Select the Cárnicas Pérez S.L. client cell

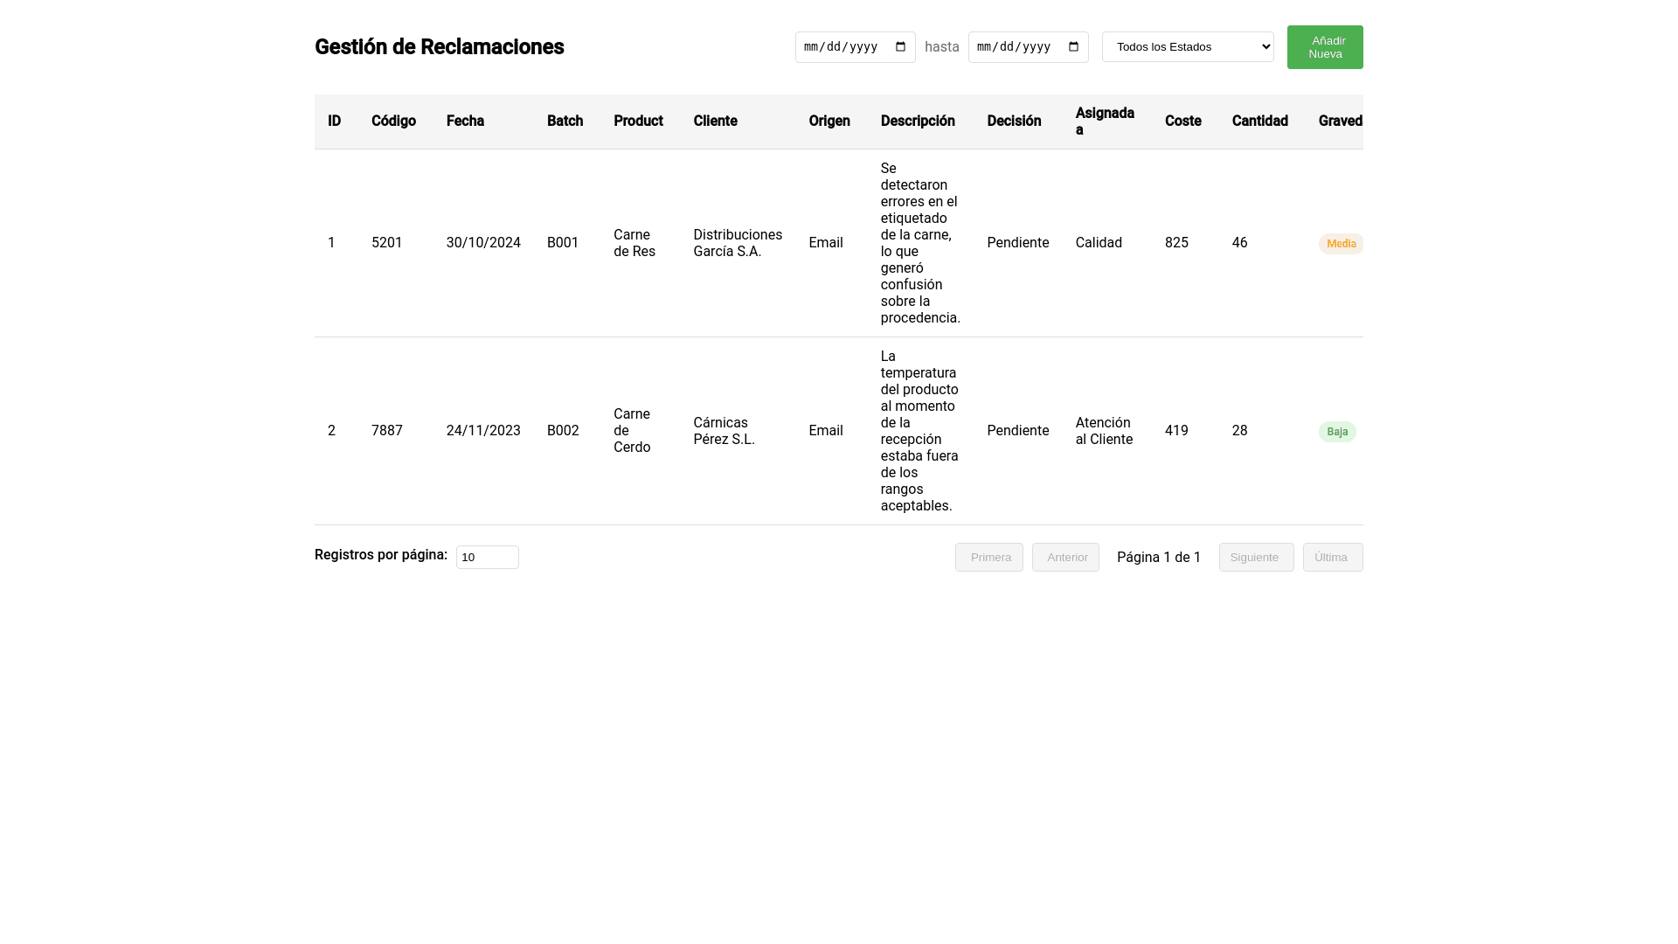(x=724, y=431)
